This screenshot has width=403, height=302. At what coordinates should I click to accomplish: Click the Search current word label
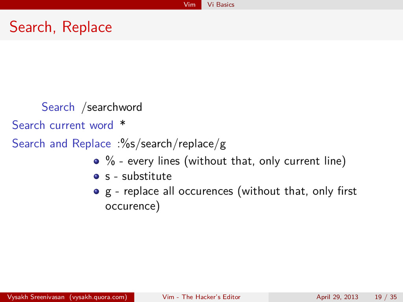63,125
